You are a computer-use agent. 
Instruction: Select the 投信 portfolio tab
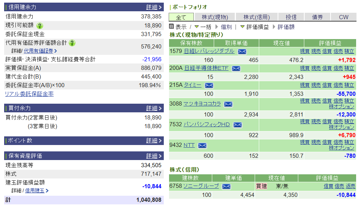coord(291,17)
